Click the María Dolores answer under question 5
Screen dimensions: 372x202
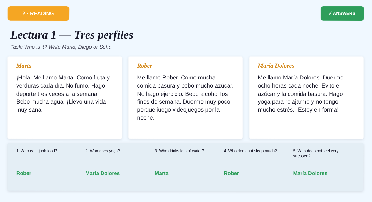pos(310,173)
